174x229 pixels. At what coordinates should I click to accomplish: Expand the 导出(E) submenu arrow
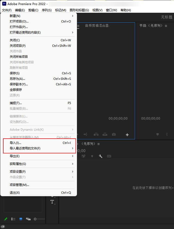pos(73,156)
